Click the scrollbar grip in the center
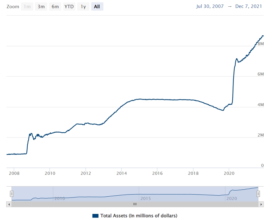The height and width of the screenshot is (220, 273). tap(135, 204)
